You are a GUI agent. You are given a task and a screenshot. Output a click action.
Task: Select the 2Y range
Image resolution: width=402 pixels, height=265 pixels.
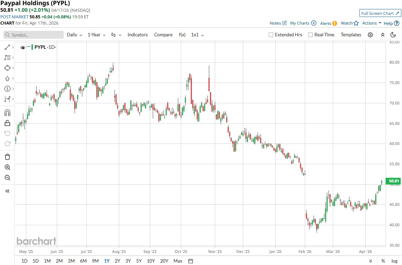117,261
